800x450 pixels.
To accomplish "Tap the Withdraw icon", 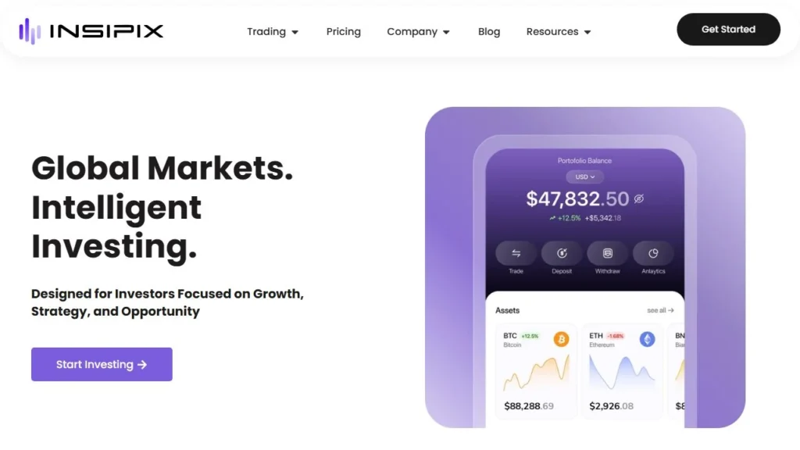I will [607, 253].
